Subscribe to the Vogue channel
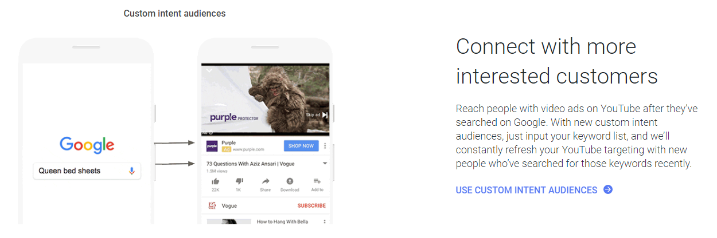 (x=311, y=205)
